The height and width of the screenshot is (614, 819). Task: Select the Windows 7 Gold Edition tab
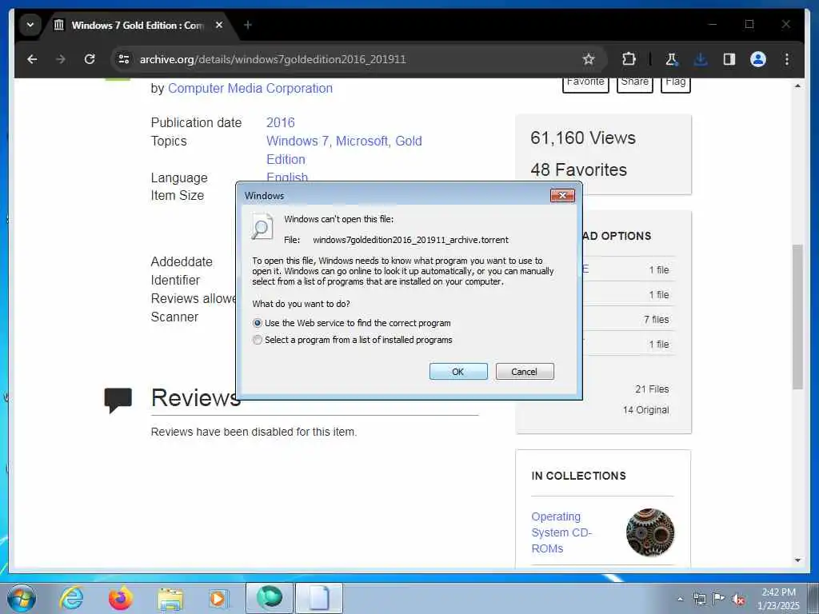tap(137, 25)
